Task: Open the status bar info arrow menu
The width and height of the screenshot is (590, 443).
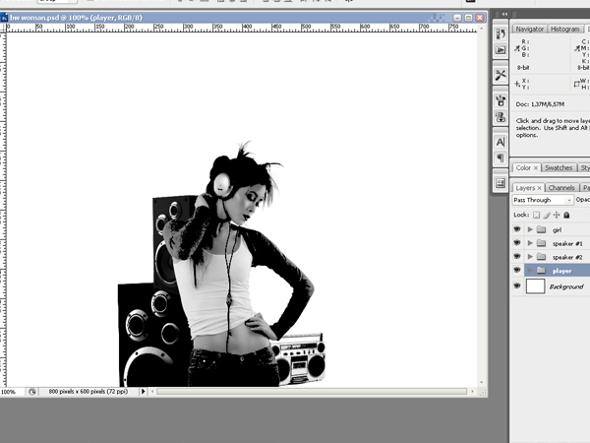Action: (x=143, y=392)
